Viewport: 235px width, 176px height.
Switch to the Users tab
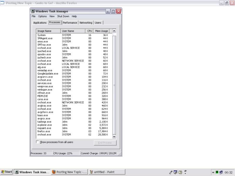point(98,23)
